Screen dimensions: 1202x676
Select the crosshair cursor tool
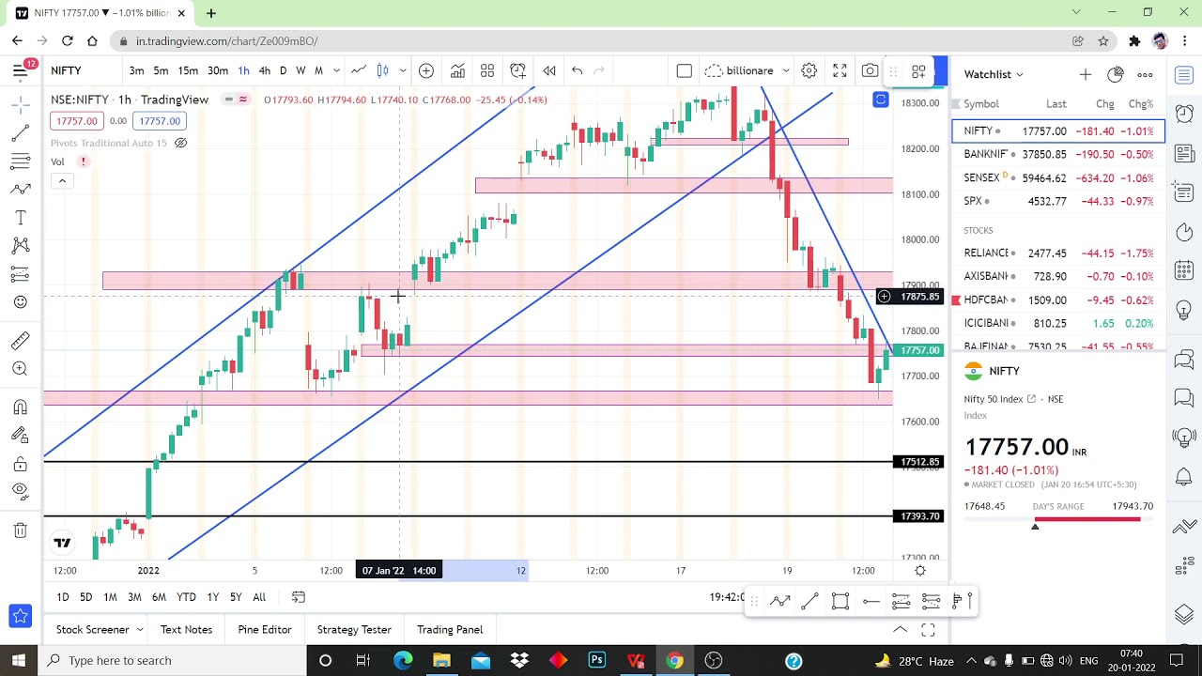tap(20, 104)
